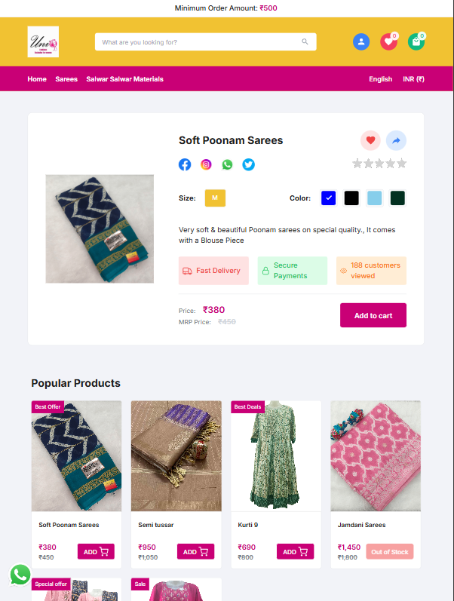
Task: Click the blue share arrow icon
Action: [396, 140]
